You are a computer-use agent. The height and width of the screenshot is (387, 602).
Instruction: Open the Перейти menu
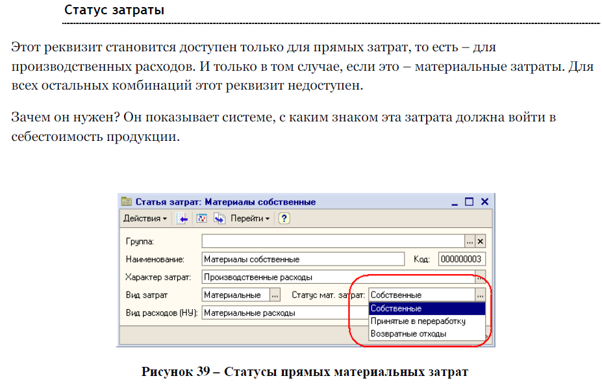250,218
